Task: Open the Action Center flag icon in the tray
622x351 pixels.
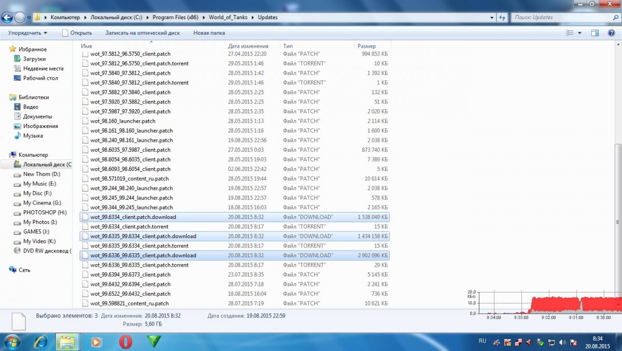Action: 574,342
